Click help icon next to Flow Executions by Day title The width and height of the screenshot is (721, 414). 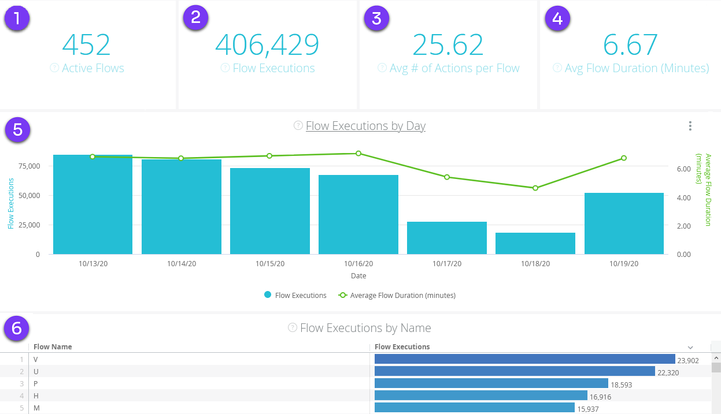pyautogui.click(x=298, y=126)
